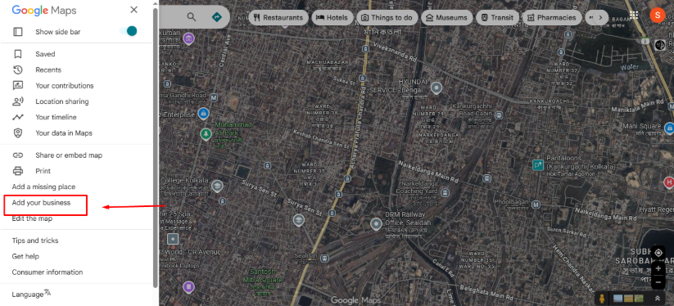Zoom out with the minus button
The image size is (674, 306).
pos(658,282)
